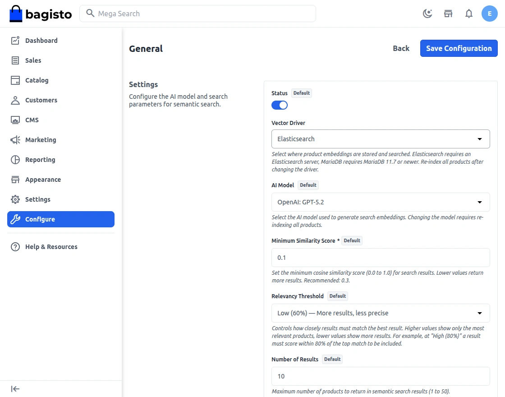Open Dashboard menu item

click(x=61, y=40)
